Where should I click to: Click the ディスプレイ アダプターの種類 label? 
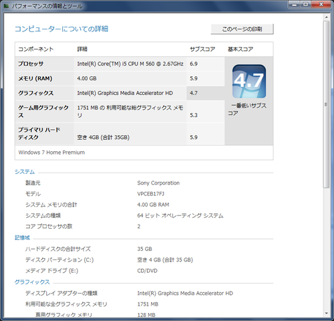tap(61, 293)
